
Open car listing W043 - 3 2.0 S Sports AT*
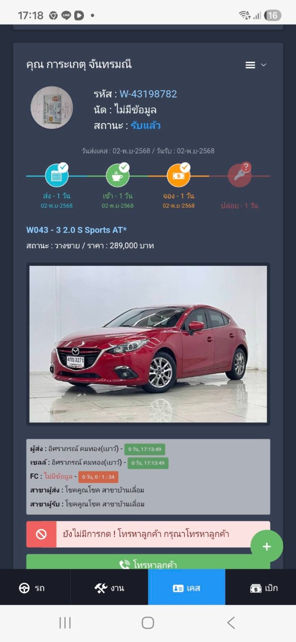pyautogui.click(x=77, y=230)
